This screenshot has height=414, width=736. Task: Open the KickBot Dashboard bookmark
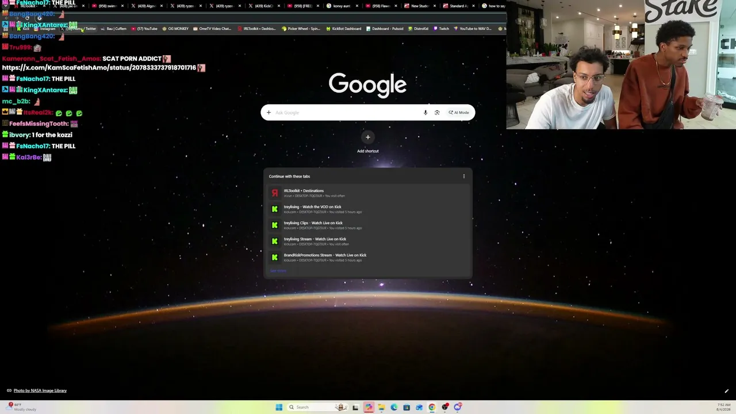(343, 29)
